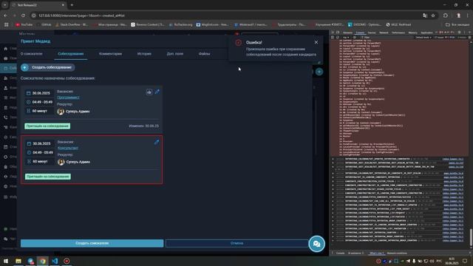Viewport: 473px width, 266px height.
Task: Open the Stack Overflow bookmark
Action: pyautogui.click(x=72, y=24)
